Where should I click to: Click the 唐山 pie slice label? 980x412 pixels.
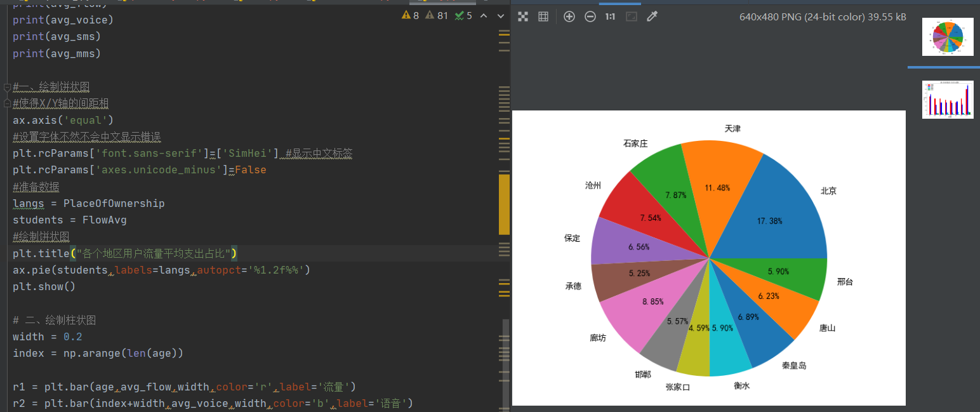tap(828, 328)
